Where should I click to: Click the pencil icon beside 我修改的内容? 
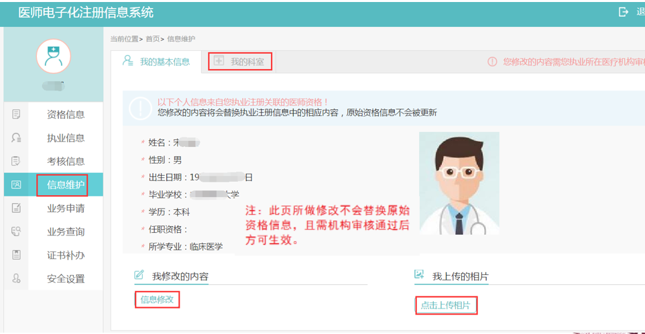tap(139, 275)
